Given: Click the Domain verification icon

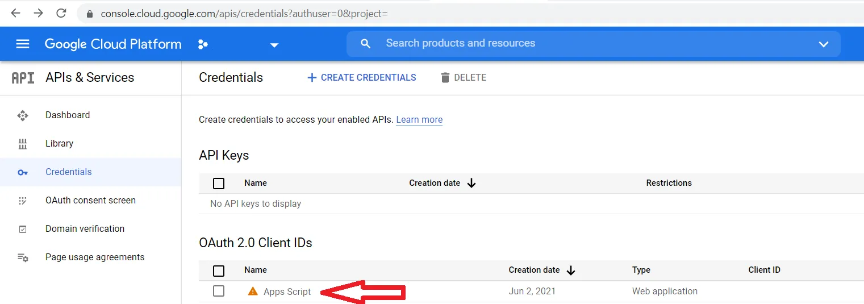Looking at the screenshot, I should click(23, 229).
